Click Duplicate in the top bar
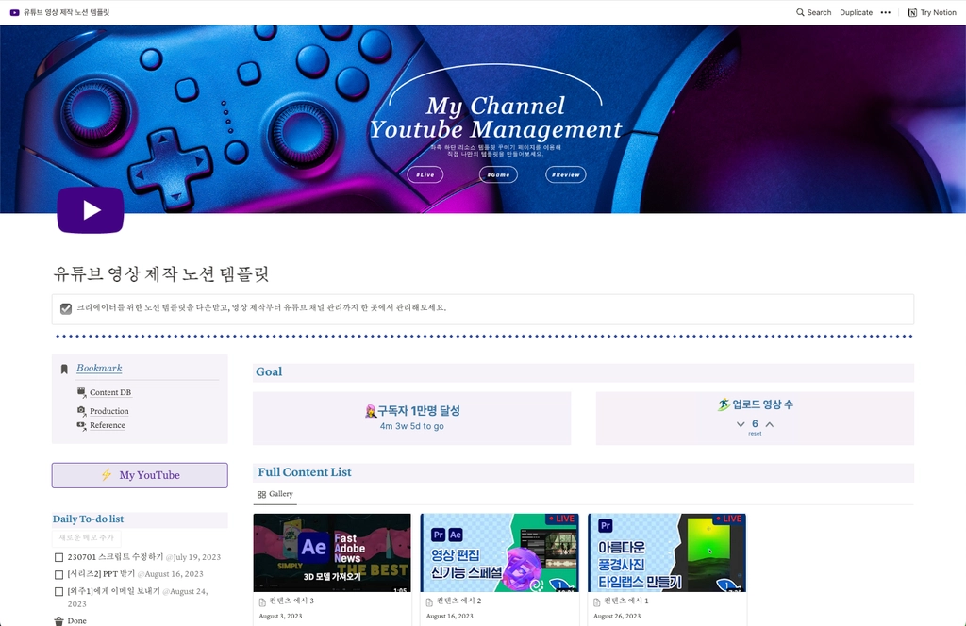The image size is (966, 626). click(856, 12)
